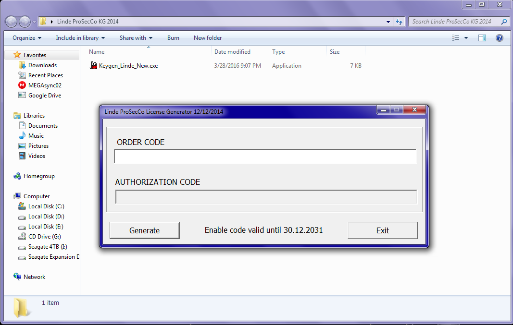
Task: Click the AUTHORIZATION CODE output field
Action: coord(266,197)
